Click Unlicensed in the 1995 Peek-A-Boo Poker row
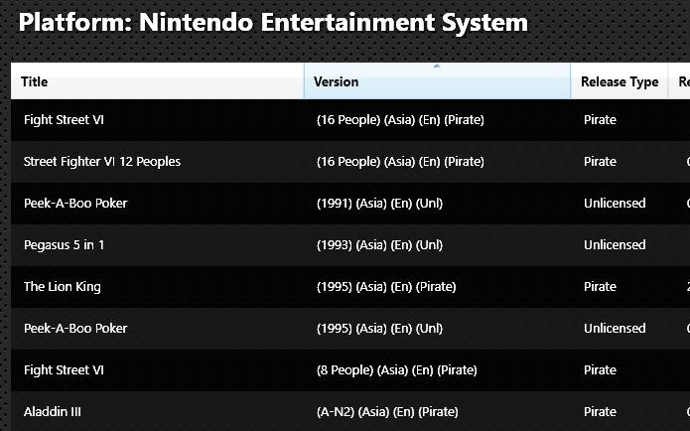Viewport: 690px width, 431px height. (x=615, y=329)
